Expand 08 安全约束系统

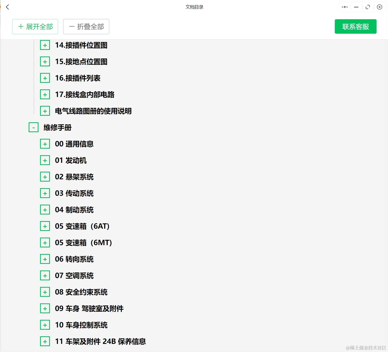click(45, 292)
